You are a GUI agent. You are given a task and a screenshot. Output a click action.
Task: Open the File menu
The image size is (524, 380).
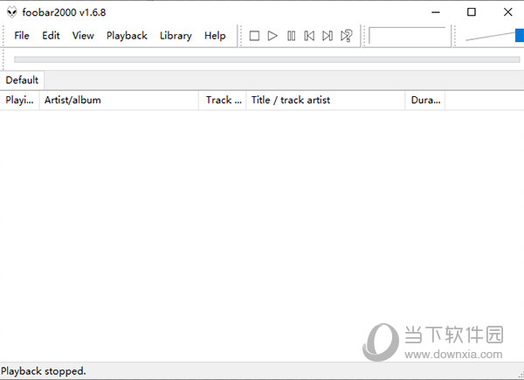22,36
